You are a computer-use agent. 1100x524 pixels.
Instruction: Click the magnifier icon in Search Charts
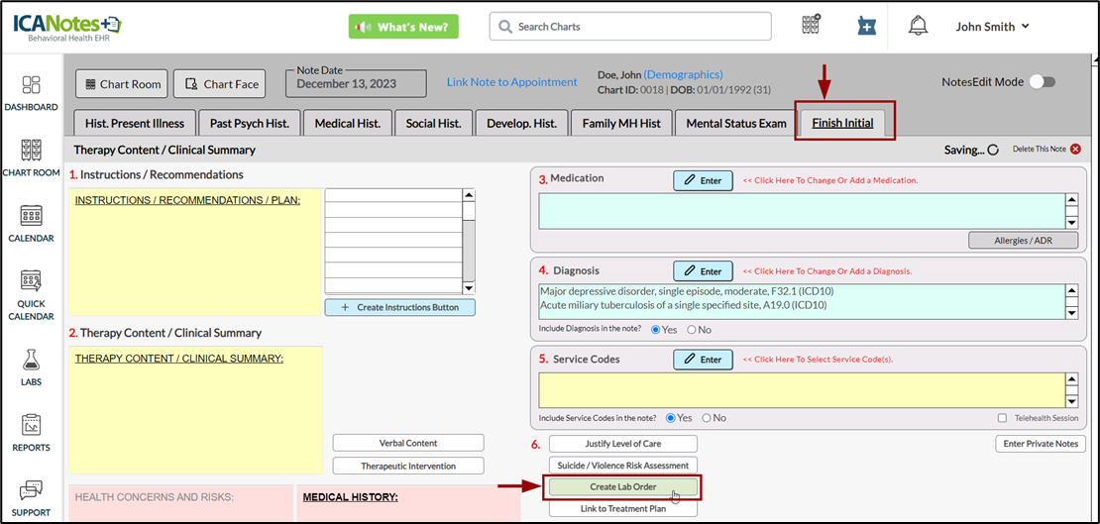pyautogui.click(x=504, y=27)
